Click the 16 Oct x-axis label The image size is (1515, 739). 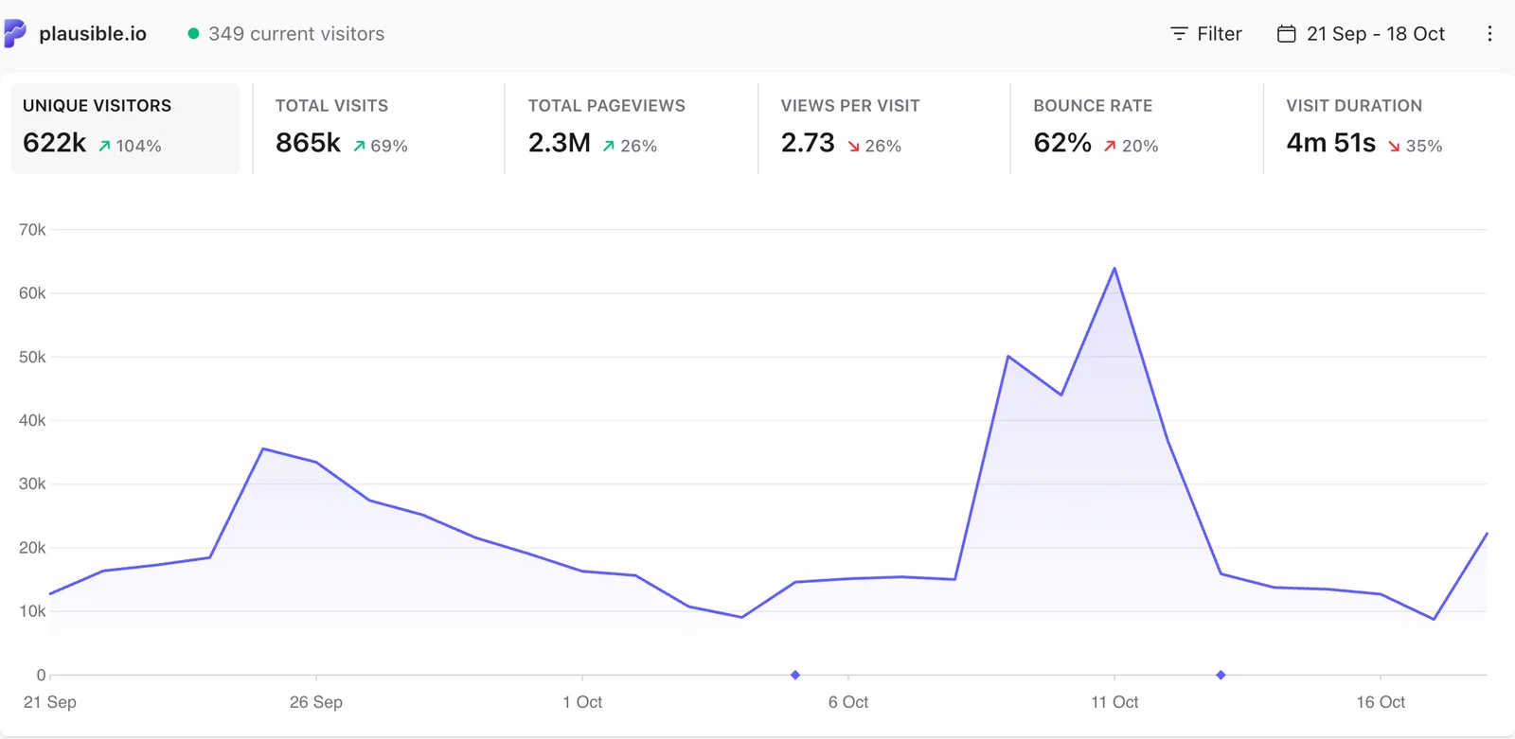[1381, 702]
